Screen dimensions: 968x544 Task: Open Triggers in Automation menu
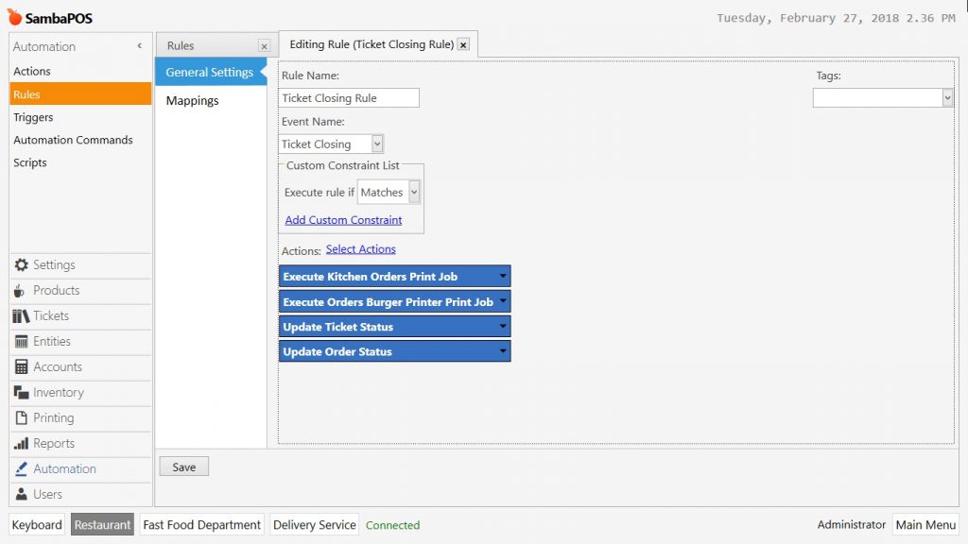tap(80, 117)
